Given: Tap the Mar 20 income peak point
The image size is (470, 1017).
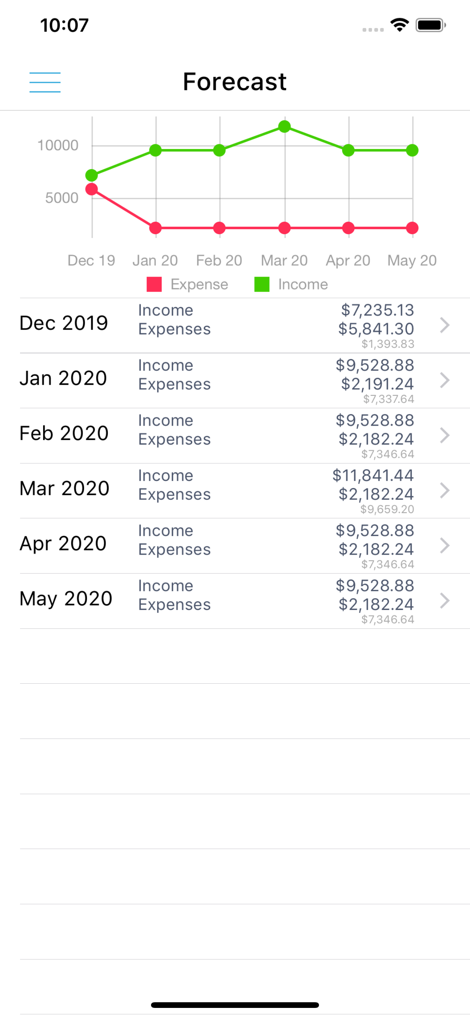Looking at the screenshot, I should 284,126.
